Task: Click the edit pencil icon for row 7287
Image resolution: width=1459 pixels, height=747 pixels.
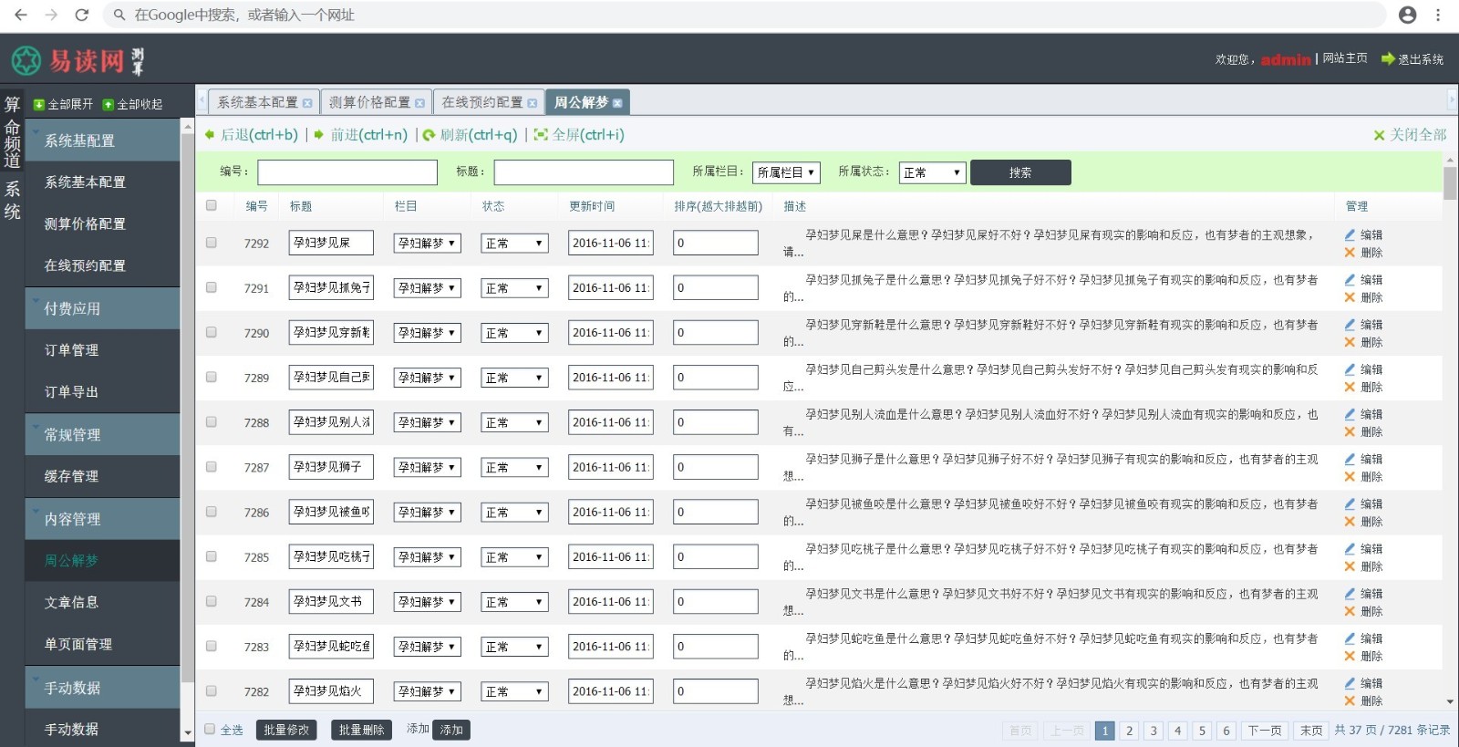Action: pyautogui.click(x=1350, y=459)
